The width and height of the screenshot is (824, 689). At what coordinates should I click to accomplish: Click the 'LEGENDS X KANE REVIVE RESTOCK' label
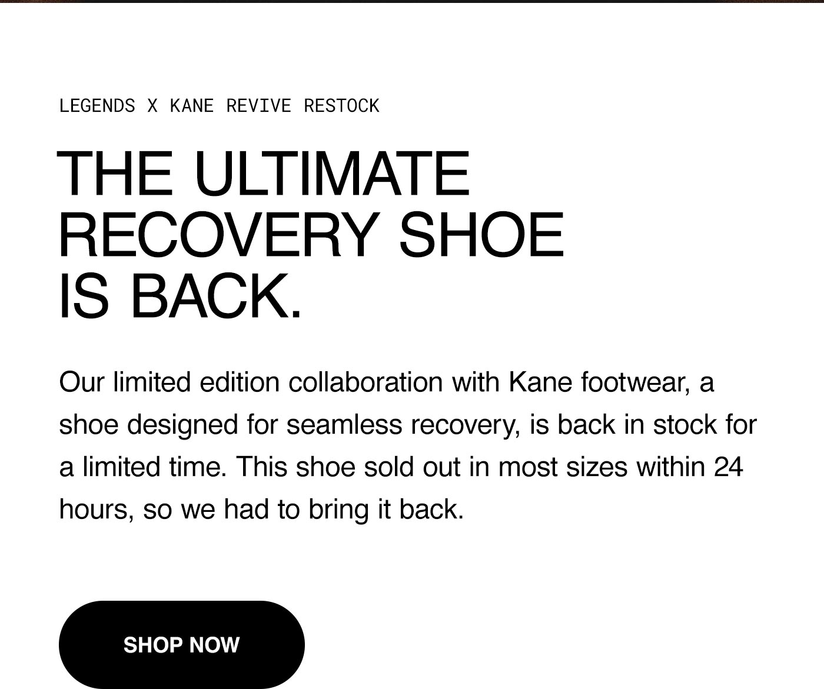(x=219, y=106)
